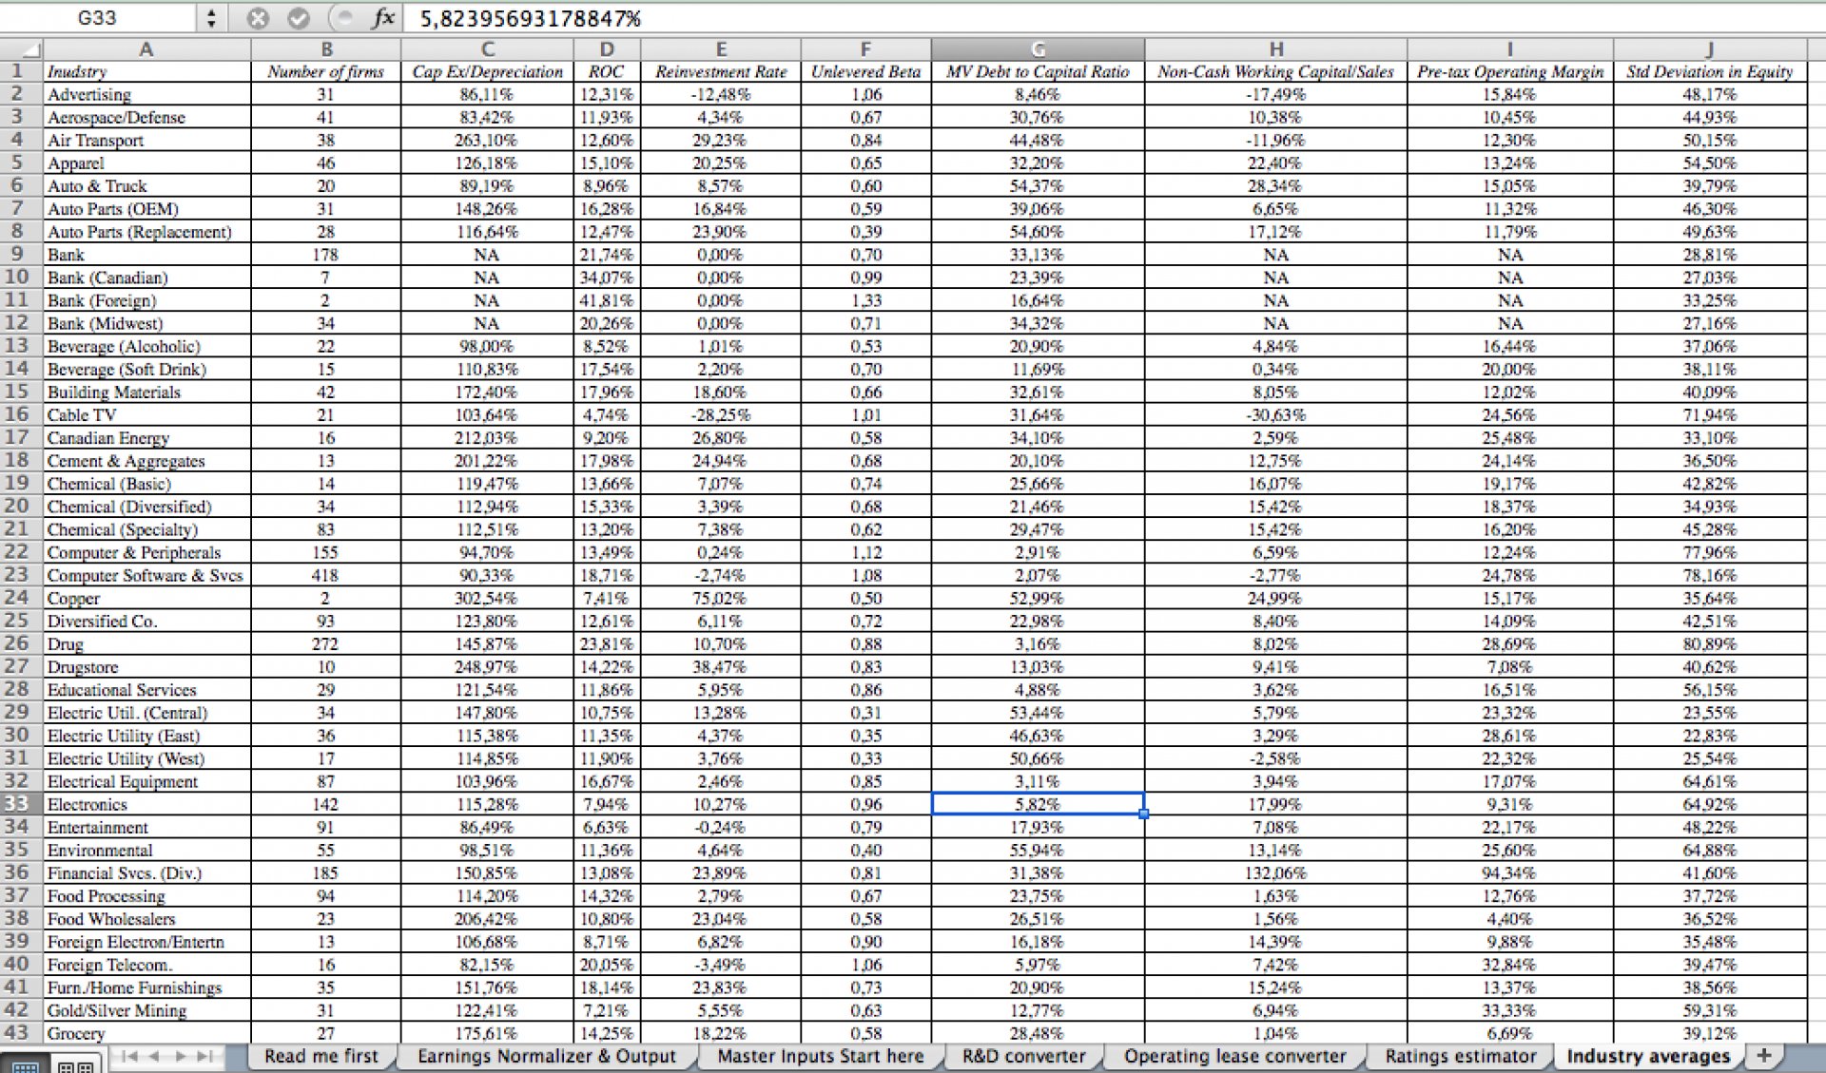The image size is (1826, 1073).
Task: Click Drug's number of firms 272
Action: [x=325, y=644]
